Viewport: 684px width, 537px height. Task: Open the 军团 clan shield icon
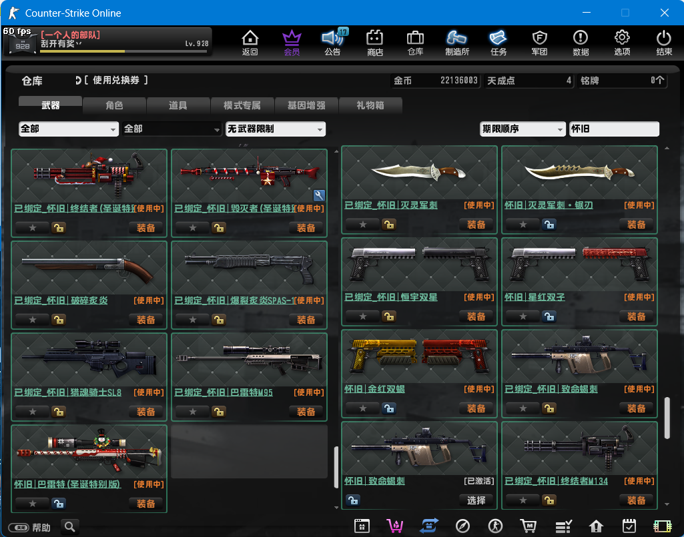[540, 42]
